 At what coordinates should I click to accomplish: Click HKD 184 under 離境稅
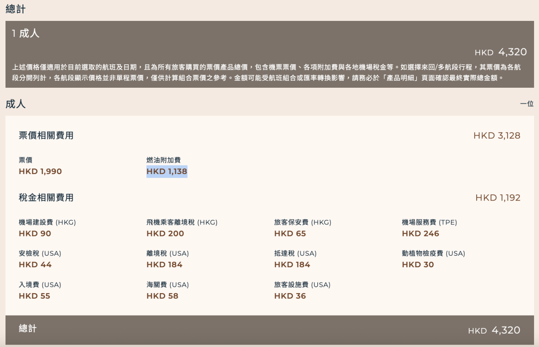click(x=164, y=265)
